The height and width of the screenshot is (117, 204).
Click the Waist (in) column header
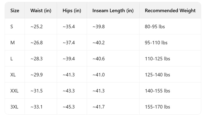[41, 11]
